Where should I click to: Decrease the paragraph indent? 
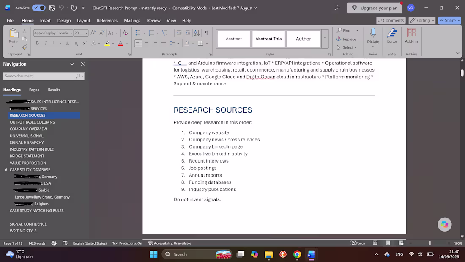(x=179, y=33)
